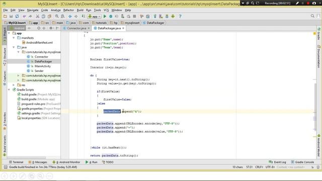Image resolution: width=322 pixels, height=181 pixels.
Task: Click the Paste toolbar icon
Action: tap(49, 16)
